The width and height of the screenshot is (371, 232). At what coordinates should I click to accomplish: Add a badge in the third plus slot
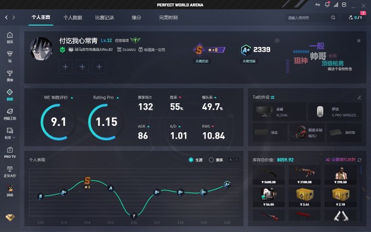tap(99, 67)
